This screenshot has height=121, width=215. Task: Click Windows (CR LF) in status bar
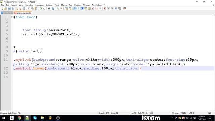179,113
